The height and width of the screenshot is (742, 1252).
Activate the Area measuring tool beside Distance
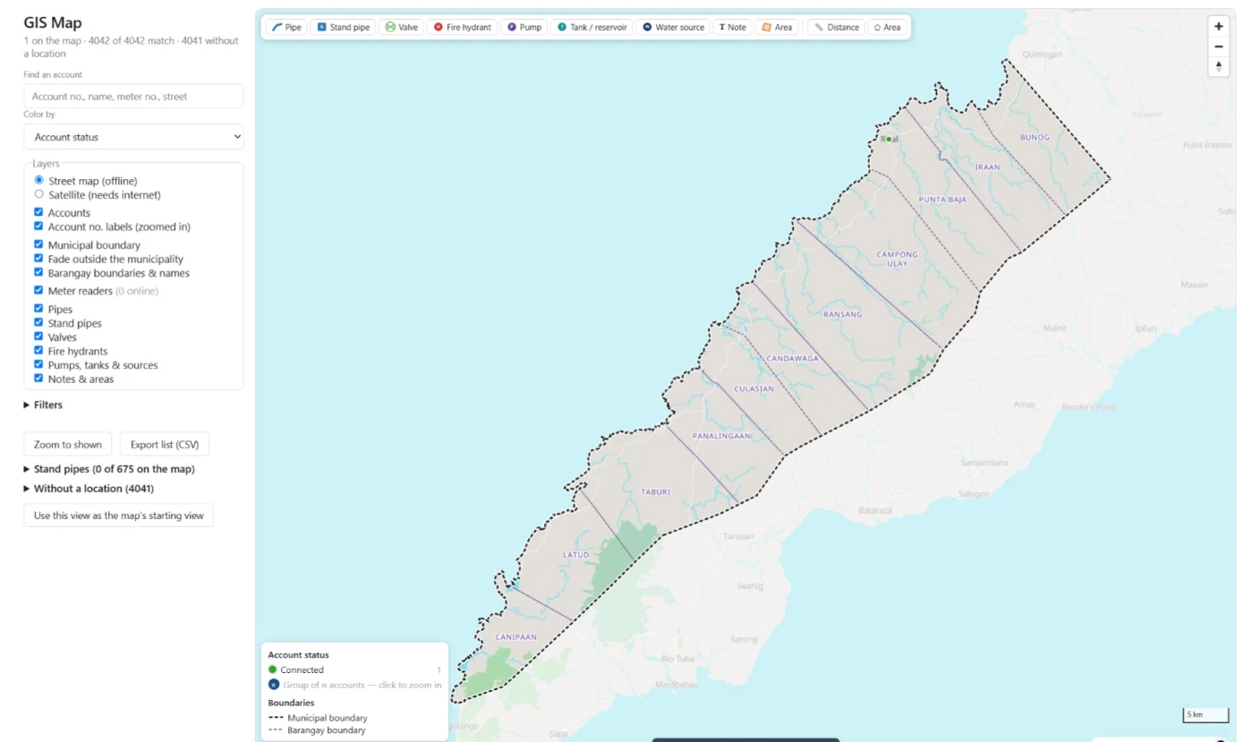[x=887, y=28]
